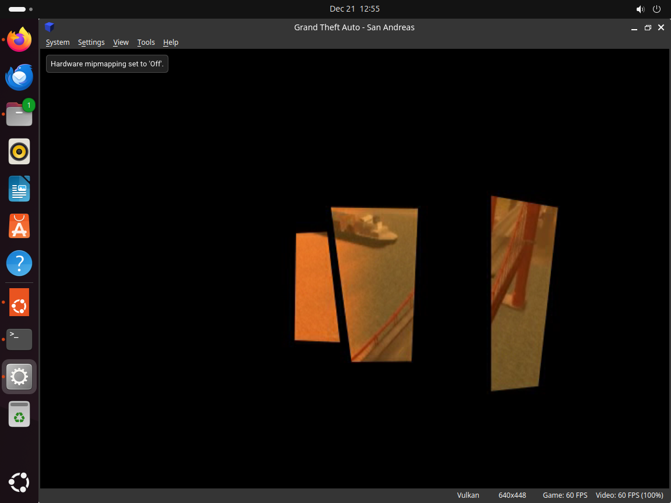Image resolution: width=671 pixels, height=503 pixels.
Task: Show Applications via Ubuntu logo button
Action: [19, 483]
